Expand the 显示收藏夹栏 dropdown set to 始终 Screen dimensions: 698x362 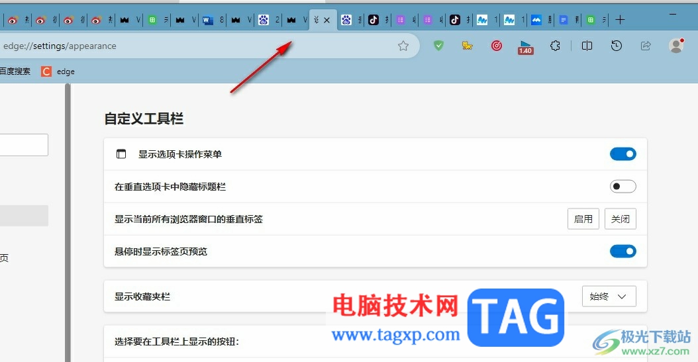tap(609, 296)
